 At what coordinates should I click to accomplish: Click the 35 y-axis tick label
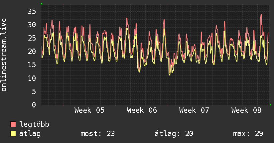point(32,12)
